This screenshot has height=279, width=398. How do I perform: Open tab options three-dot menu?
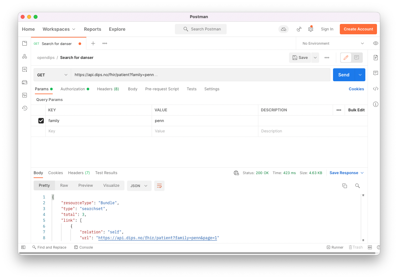(x=105, y=43)
